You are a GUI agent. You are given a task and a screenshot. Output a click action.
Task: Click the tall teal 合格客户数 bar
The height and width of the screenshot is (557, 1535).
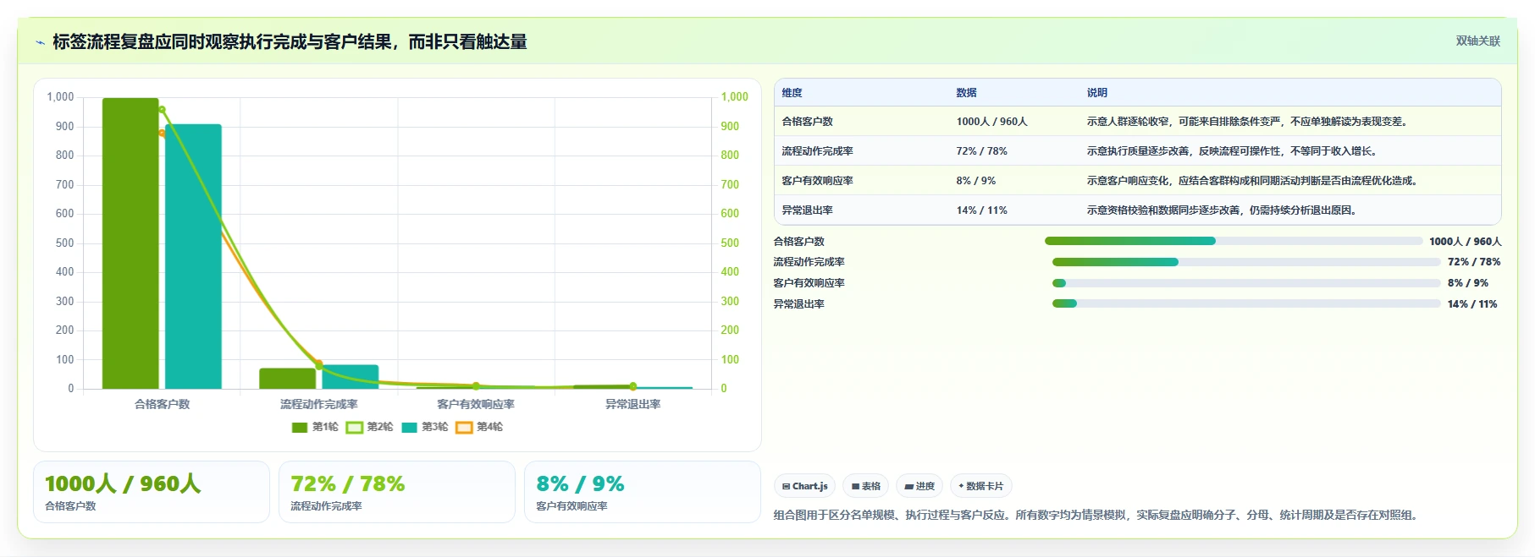pyautogui.click(x=193, y=257)
